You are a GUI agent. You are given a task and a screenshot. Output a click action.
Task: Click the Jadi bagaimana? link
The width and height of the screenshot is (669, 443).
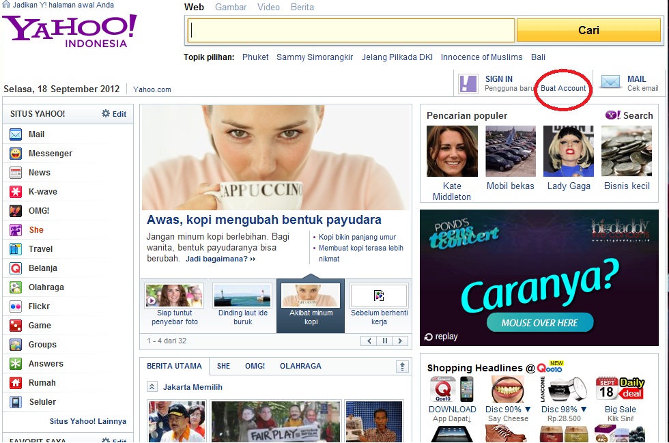[220, 259]
